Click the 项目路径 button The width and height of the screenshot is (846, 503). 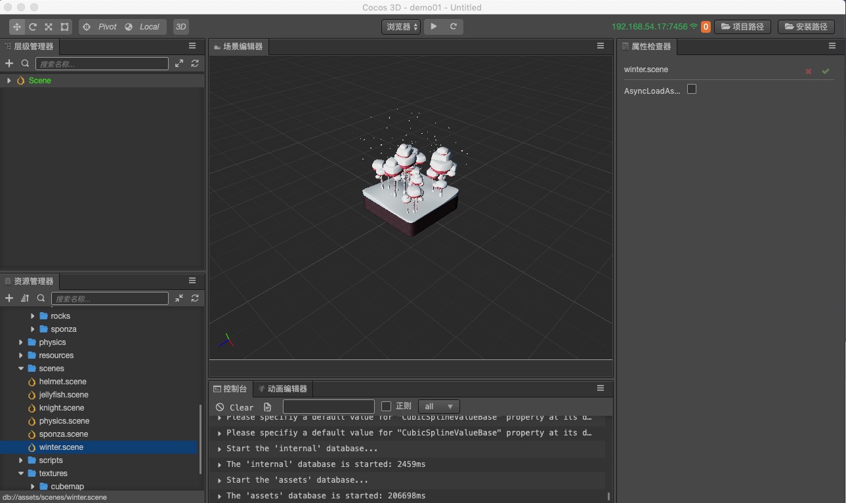pos(742,27)
